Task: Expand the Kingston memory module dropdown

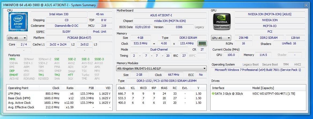Action: pyautogui.click(x=161, y=69)
